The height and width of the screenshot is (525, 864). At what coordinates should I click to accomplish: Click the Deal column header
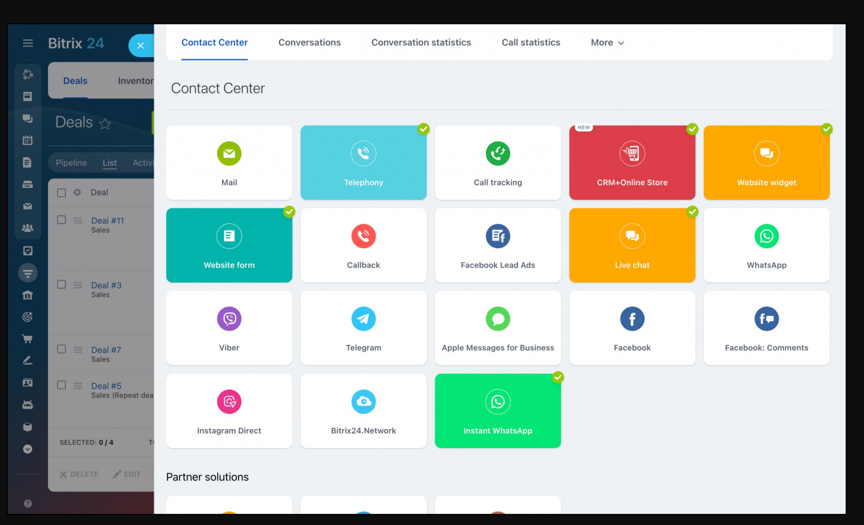tap(99, 193)
